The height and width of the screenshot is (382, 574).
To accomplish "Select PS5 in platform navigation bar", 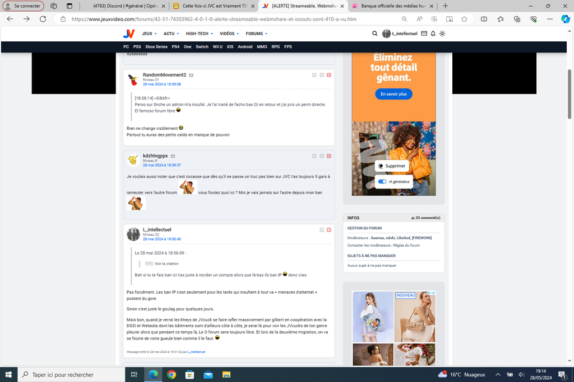I will [137, 47].
